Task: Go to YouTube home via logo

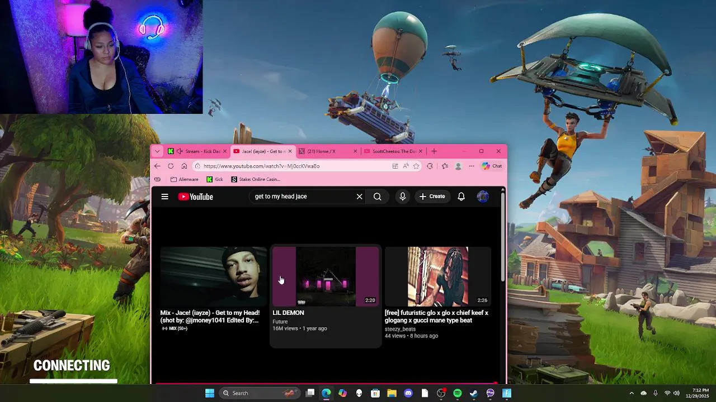Action: click(195, 197)
